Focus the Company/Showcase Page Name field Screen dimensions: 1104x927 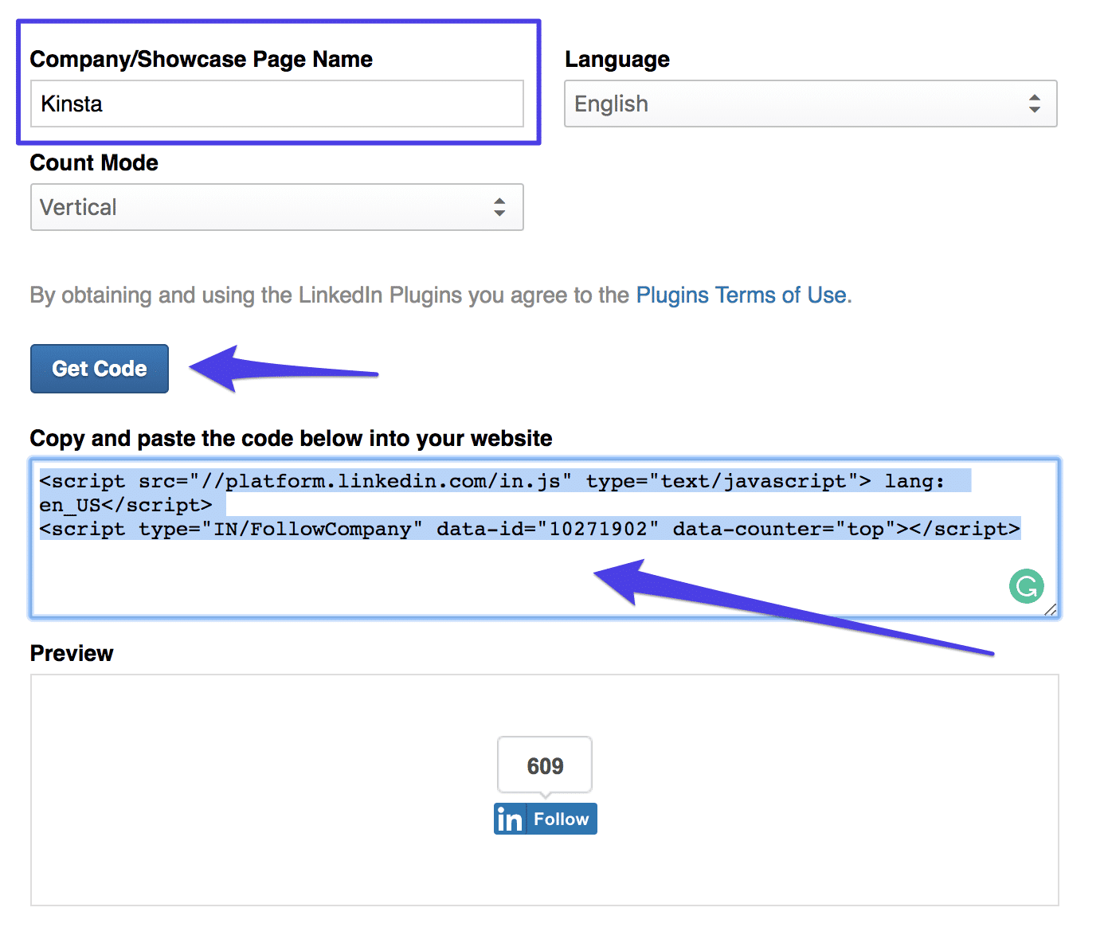click(x=276, y=104)
